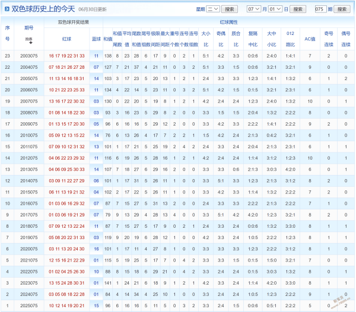Select the 红球 column header
The width and height of the screenshot is (356, 312).
tap(66, 39)
